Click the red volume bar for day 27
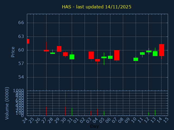The image size is (174, 130). coord(46,111)
